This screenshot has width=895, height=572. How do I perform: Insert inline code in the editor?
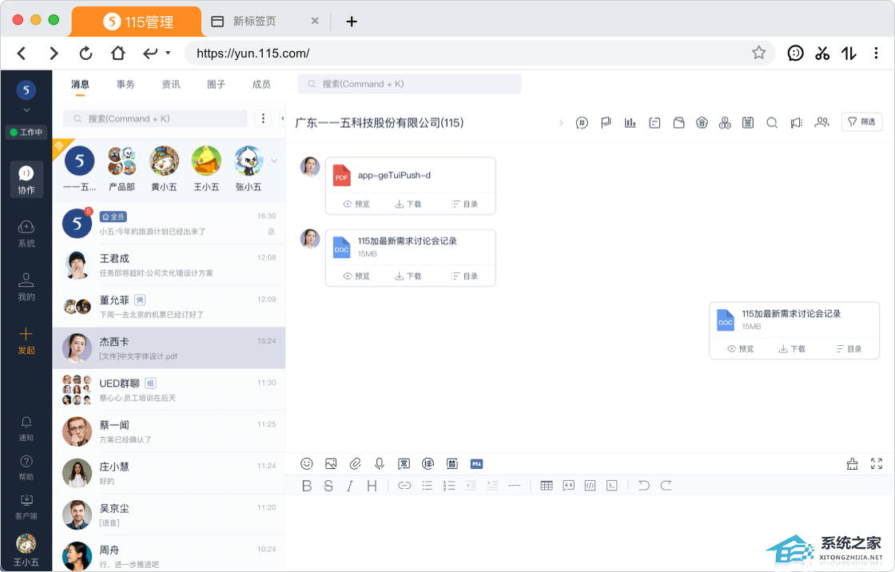tap(591, 486)
